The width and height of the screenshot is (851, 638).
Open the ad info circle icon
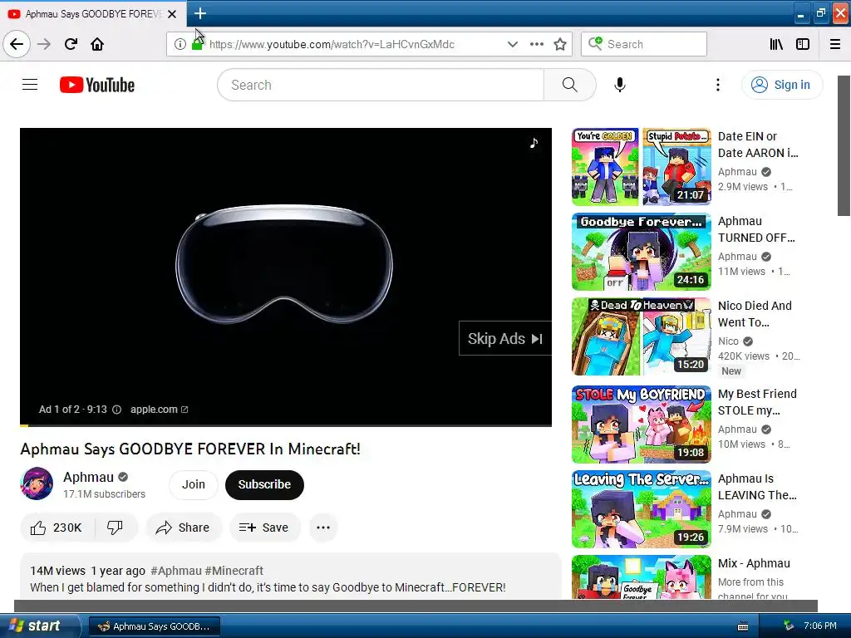point(116,410)
